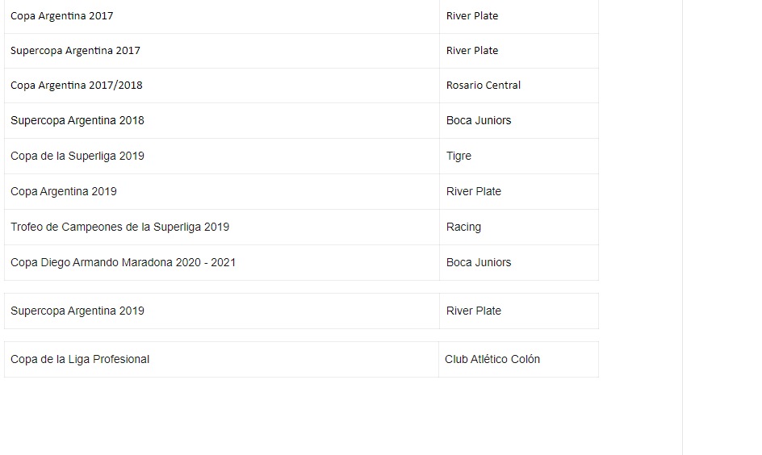Click Boca Juniors in Supercopa 2018 row
This screenshot has width=762, height=455.
[519, 120]
